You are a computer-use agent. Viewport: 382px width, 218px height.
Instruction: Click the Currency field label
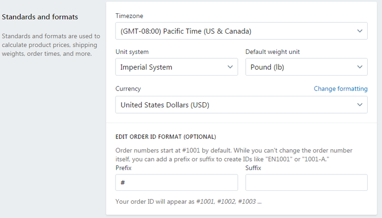coord(128,89)
